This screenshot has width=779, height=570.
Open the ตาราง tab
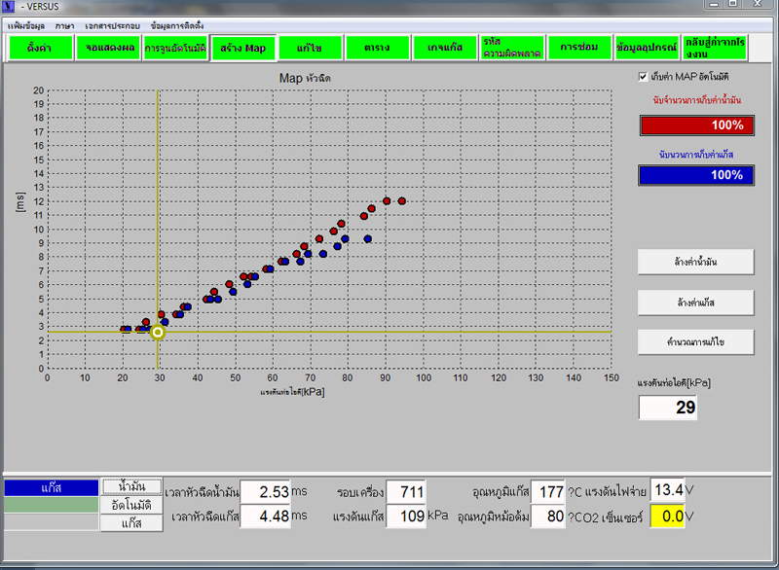(x=377, y=48)
